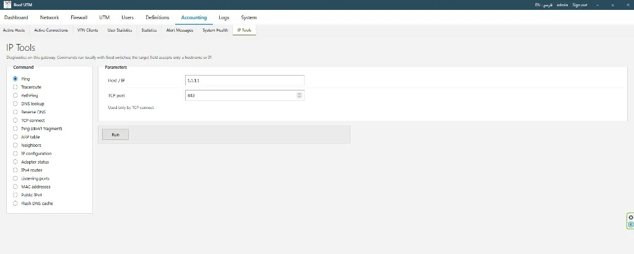Choose the DNS lookup command option
634x254 pixels.
(x=15, y=103)
